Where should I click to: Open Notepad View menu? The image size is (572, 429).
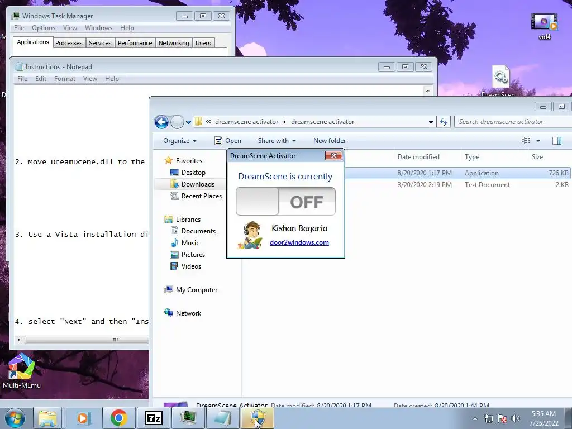point(90,79)
